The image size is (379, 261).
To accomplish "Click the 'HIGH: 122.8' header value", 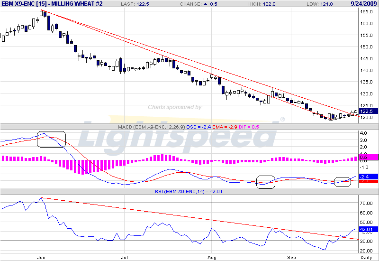I will 262,4.
